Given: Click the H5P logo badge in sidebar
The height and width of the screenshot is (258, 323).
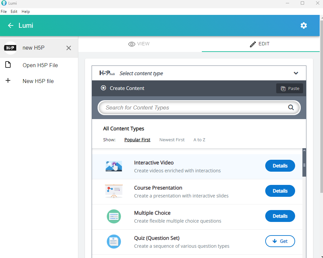Looking at the screenshot, I should click(x=10, y=48).
